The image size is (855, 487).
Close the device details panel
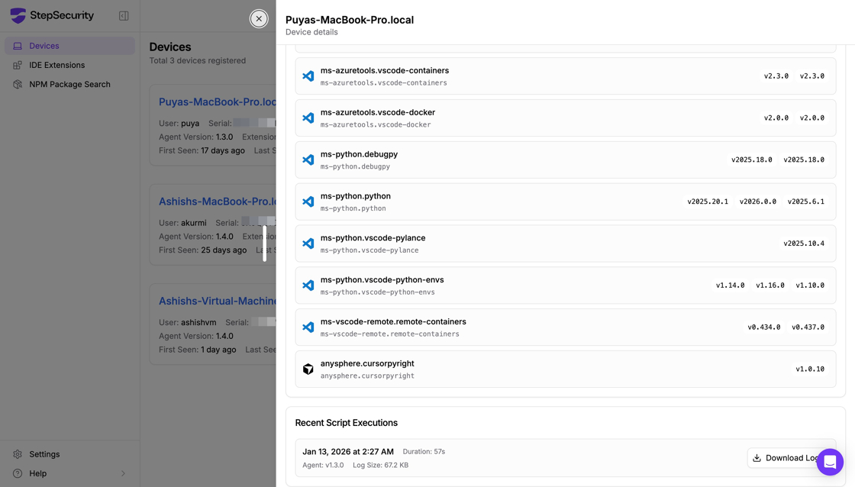(259, 18)
